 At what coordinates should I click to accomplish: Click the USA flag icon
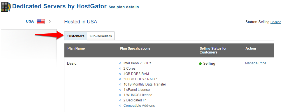coord(41,21)
